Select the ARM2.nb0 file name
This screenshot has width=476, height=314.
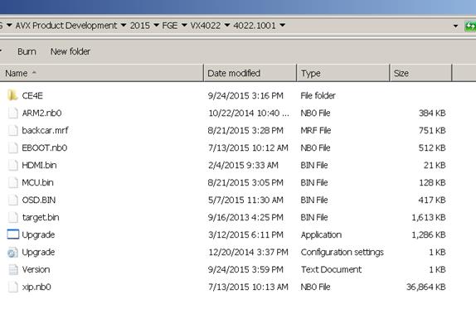click(41, 114)
